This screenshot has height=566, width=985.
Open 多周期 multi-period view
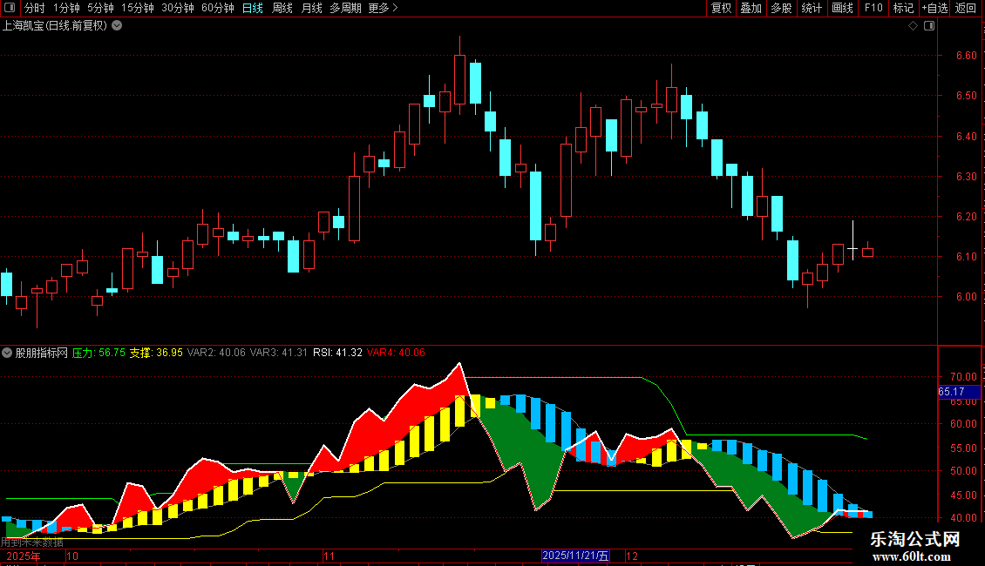(x=345, y=8)
